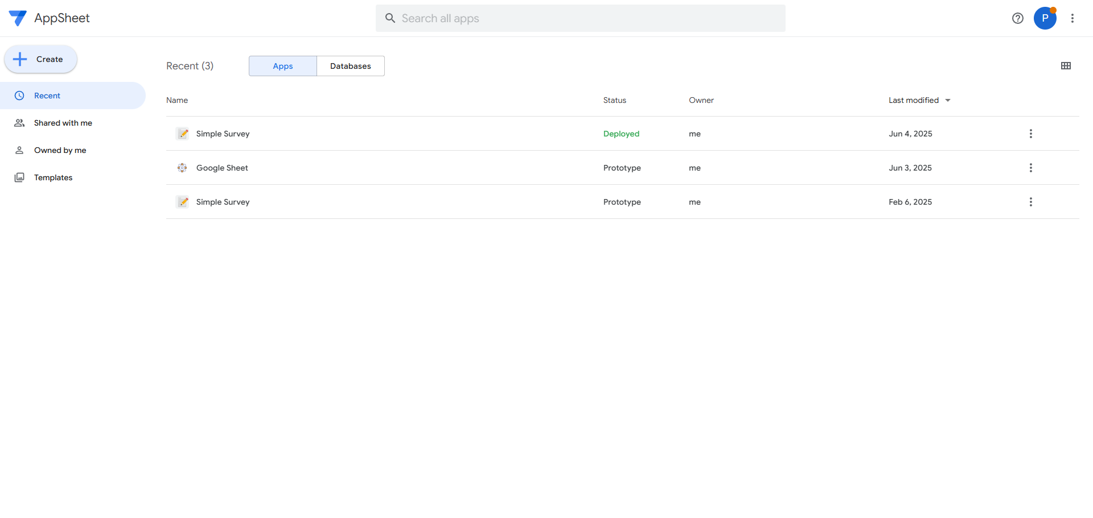Screen dimensions: 1093x518
Task: Show apps Owned by me
Action: coord(60,150)
